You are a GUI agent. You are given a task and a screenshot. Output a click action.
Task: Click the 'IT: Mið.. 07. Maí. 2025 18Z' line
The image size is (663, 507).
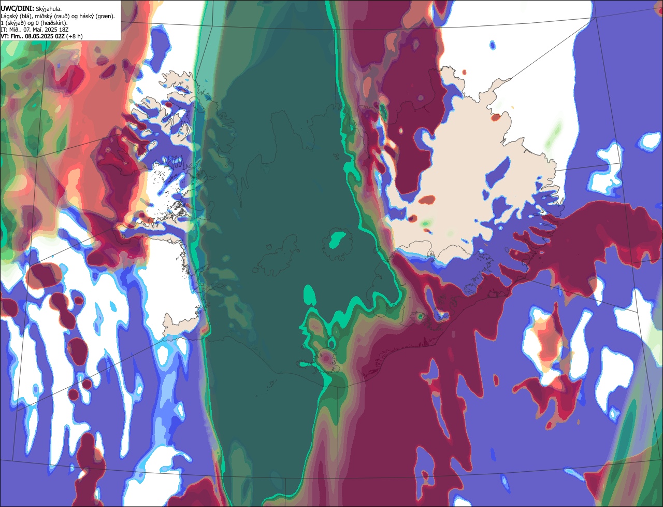[35, 30]
